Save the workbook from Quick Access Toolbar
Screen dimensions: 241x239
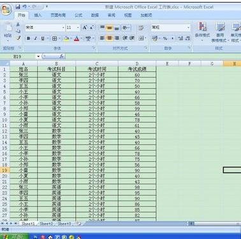tap(18, 7)
